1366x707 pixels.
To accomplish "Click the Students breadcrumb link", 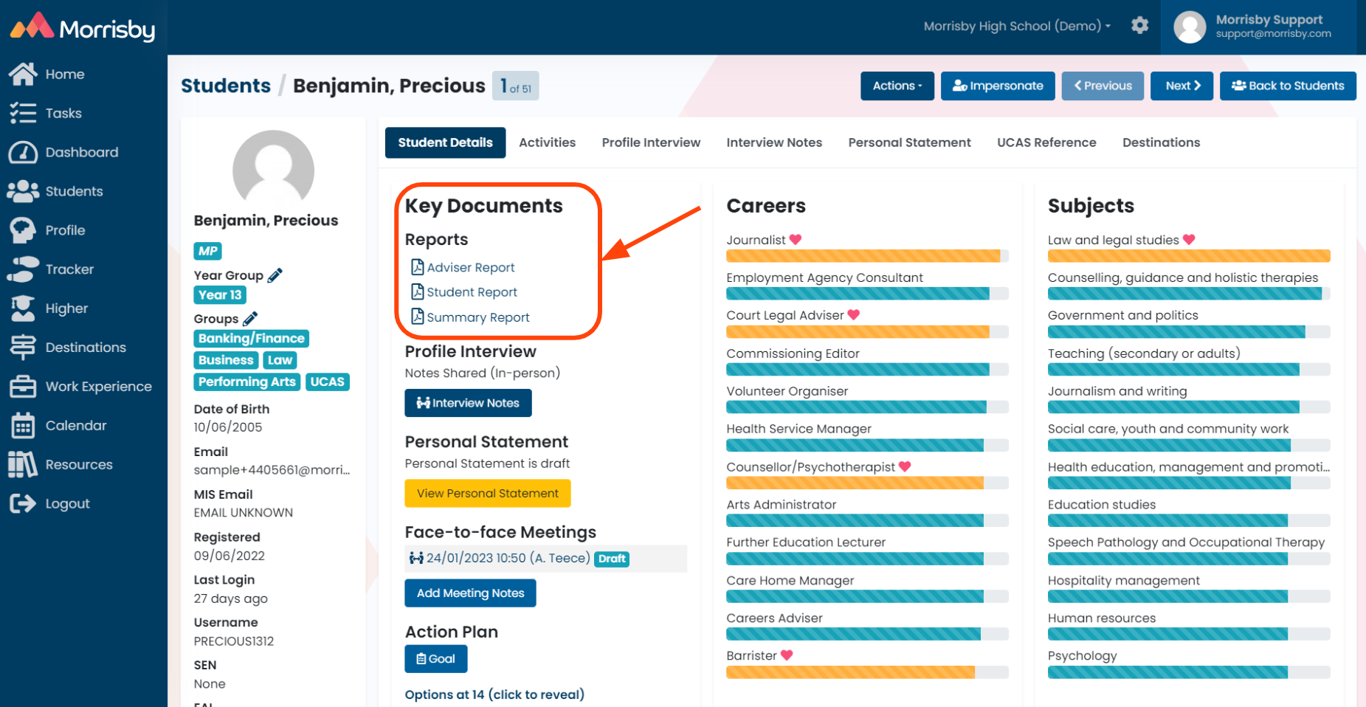I will [226, 86].
